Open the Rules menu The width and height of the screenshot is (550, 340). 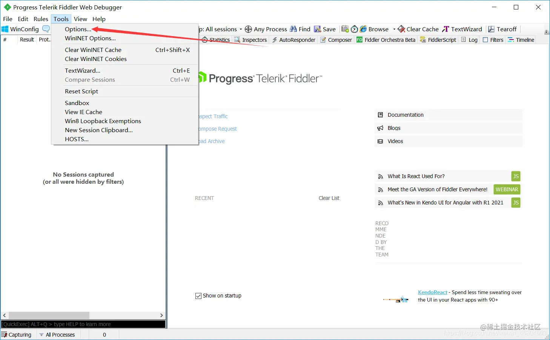(x=41, y=19)
